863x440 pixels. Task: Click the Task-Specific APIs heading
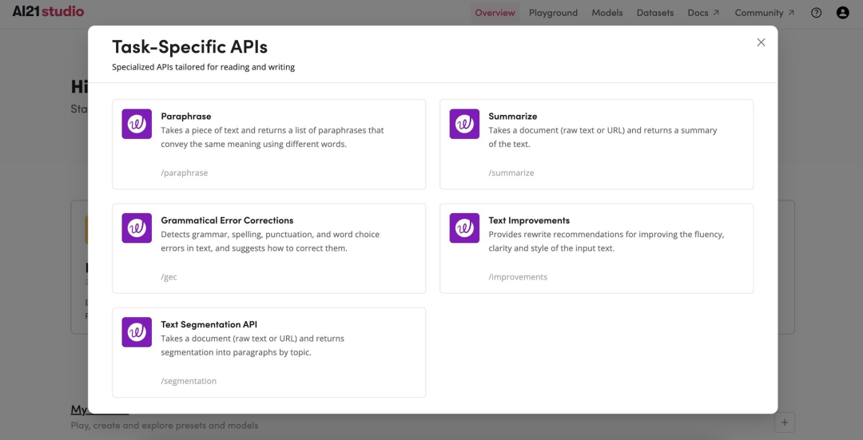(190, 47)
